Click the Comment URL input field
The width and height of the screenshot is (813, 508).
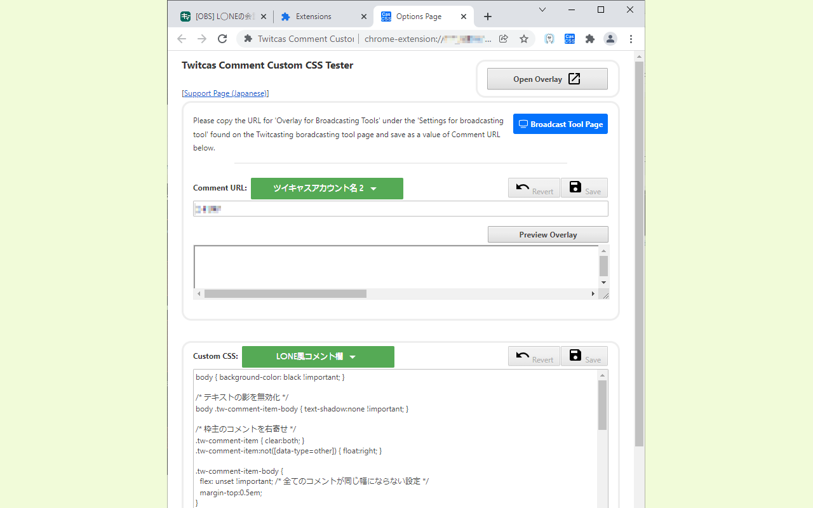401,209
